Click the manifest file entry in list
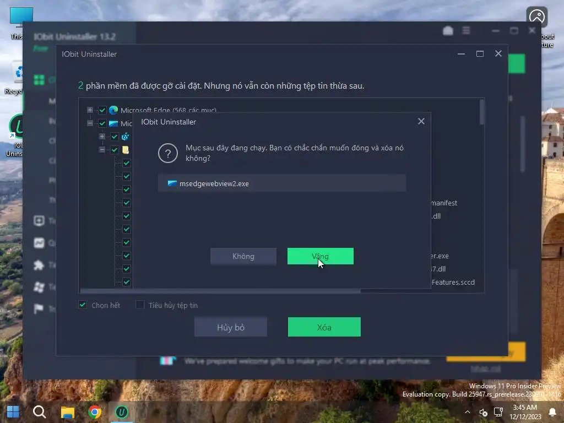564x423 pixels. tap(444, 203)
